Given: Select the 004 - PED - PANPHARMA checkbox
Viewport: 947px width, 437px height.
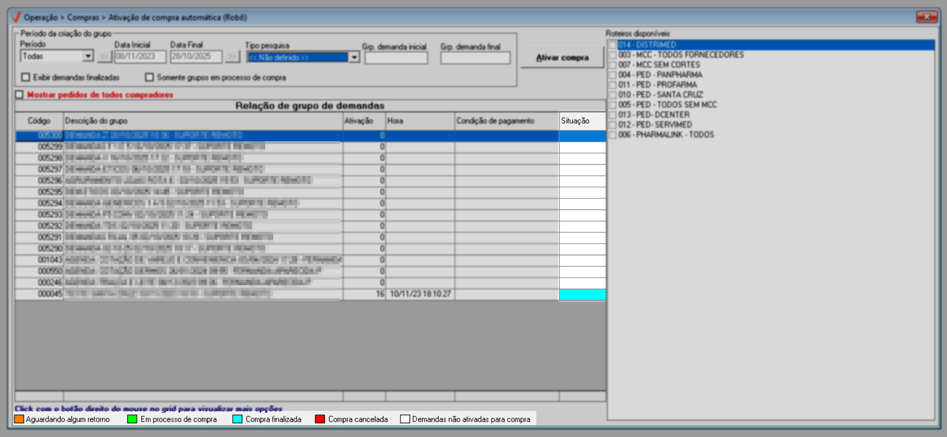Looking at the screenshot, I should tap(613, 75).
